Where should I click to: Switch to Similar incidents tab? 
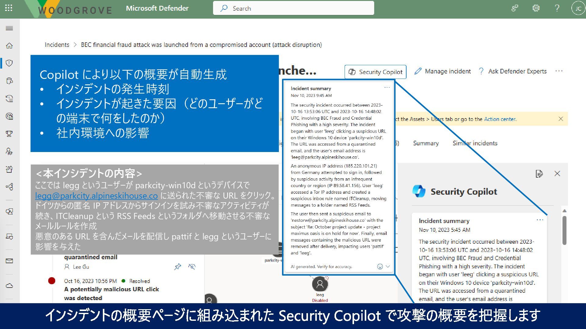pyautogui.click(x=475, y=143)
